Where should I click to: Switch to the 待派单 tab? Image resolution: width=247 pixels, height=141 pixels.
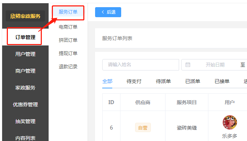[x=163, y=81]
